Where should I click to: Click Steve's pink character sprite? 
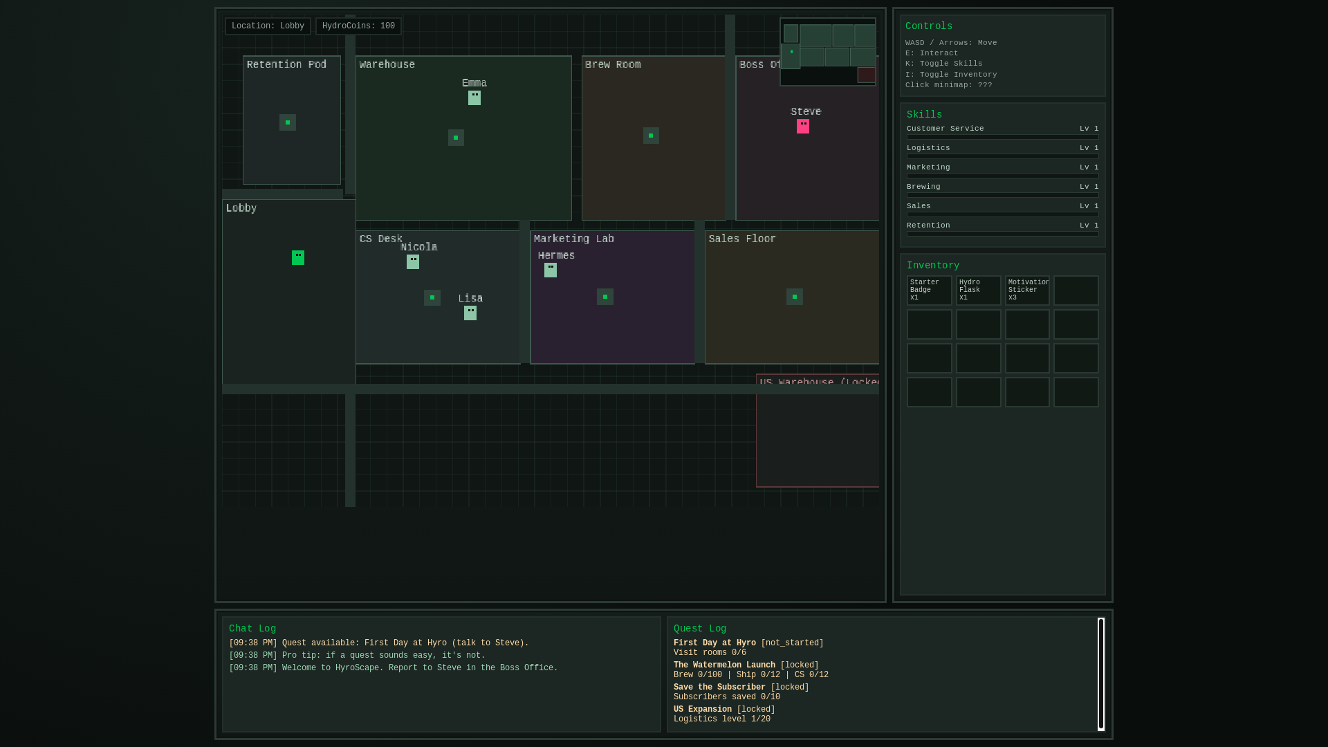(802, 126)
